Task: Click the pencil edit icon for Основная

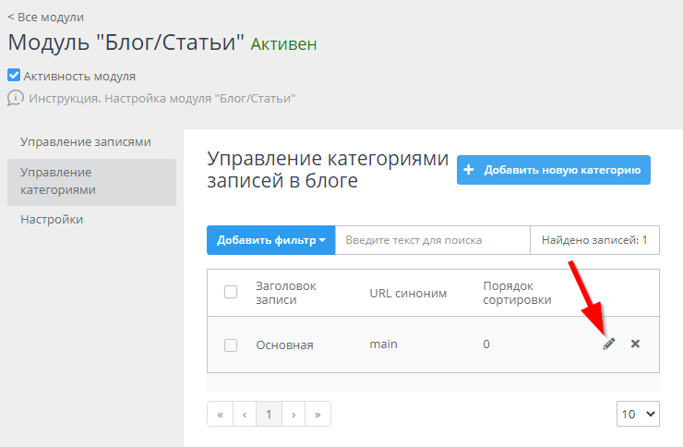Action: pyautogui.click(x=608, y=344)
